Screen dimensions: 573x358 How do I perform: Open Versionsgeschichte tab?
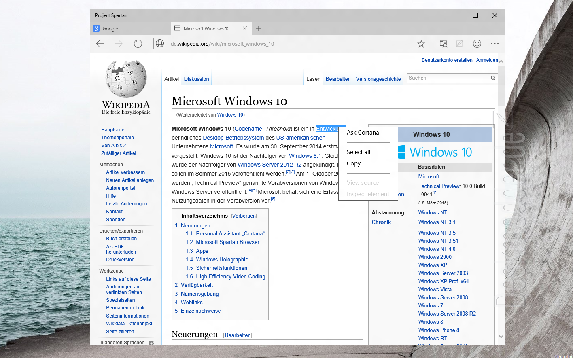[378, 79]
